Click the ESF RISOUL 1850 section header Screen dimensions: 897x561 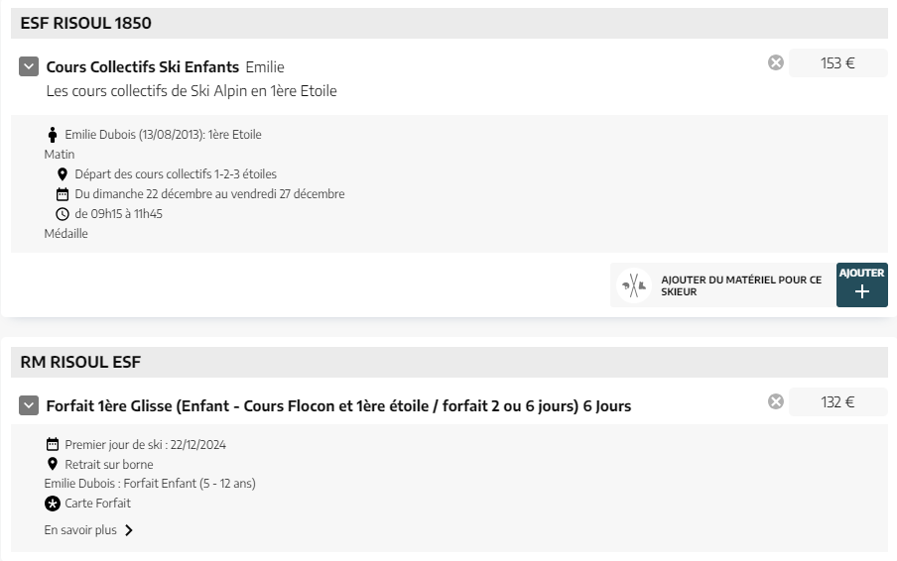[449, 24]
